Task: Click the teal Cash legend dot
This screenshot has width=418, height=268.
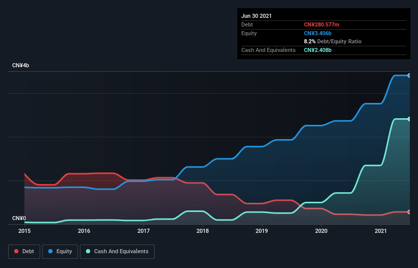Action: [x=88, y=251]
